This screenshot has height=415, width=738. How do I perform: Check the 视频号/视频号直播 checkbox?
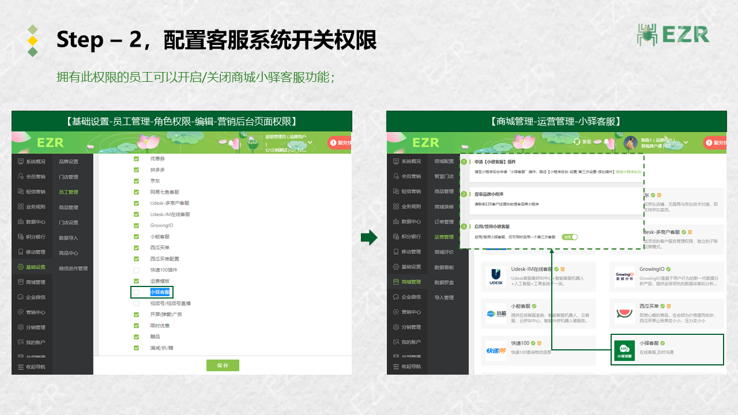[137, 303]
